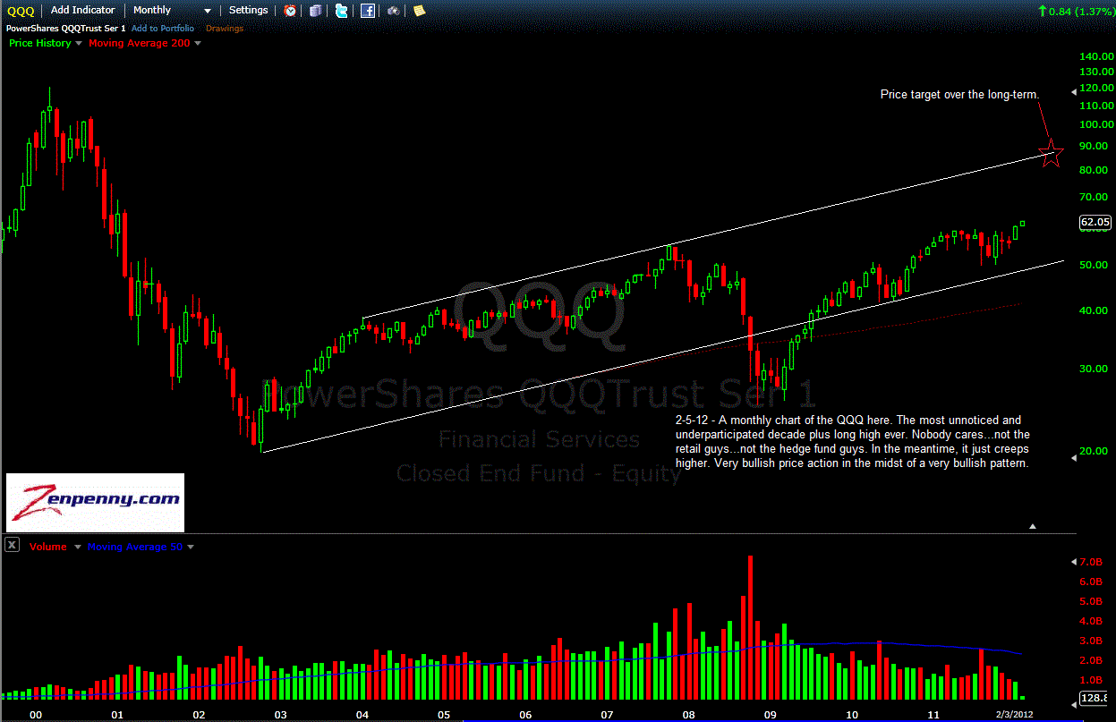Expand the Price History dropdown arrow

click(x=79, y=43)
